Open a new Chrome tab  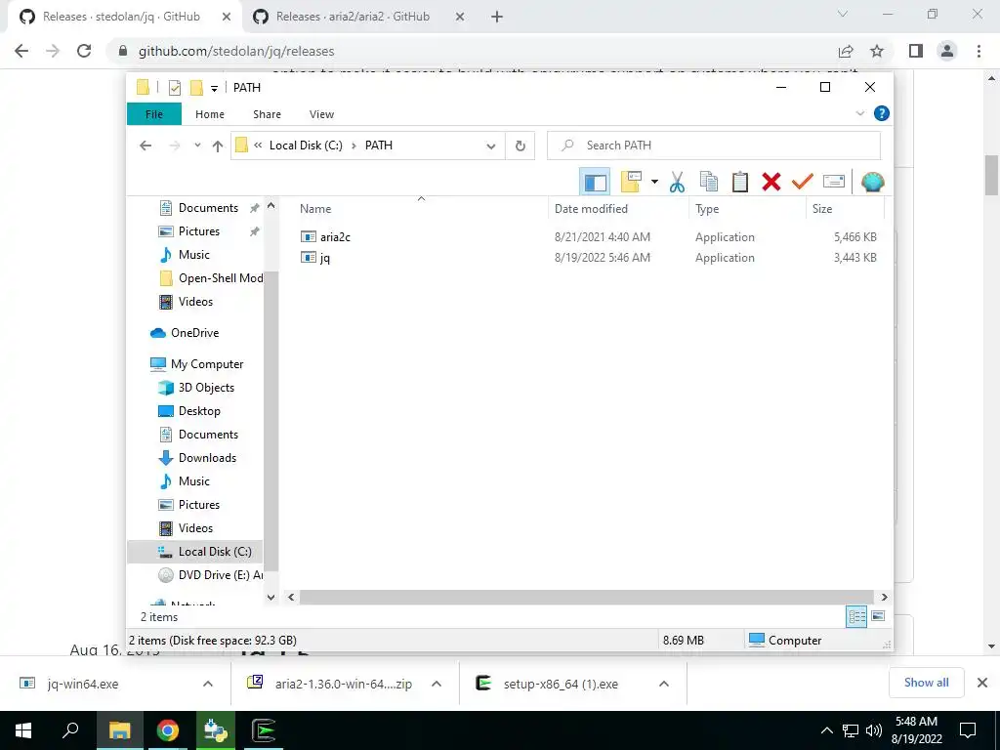tap(497, 17)
